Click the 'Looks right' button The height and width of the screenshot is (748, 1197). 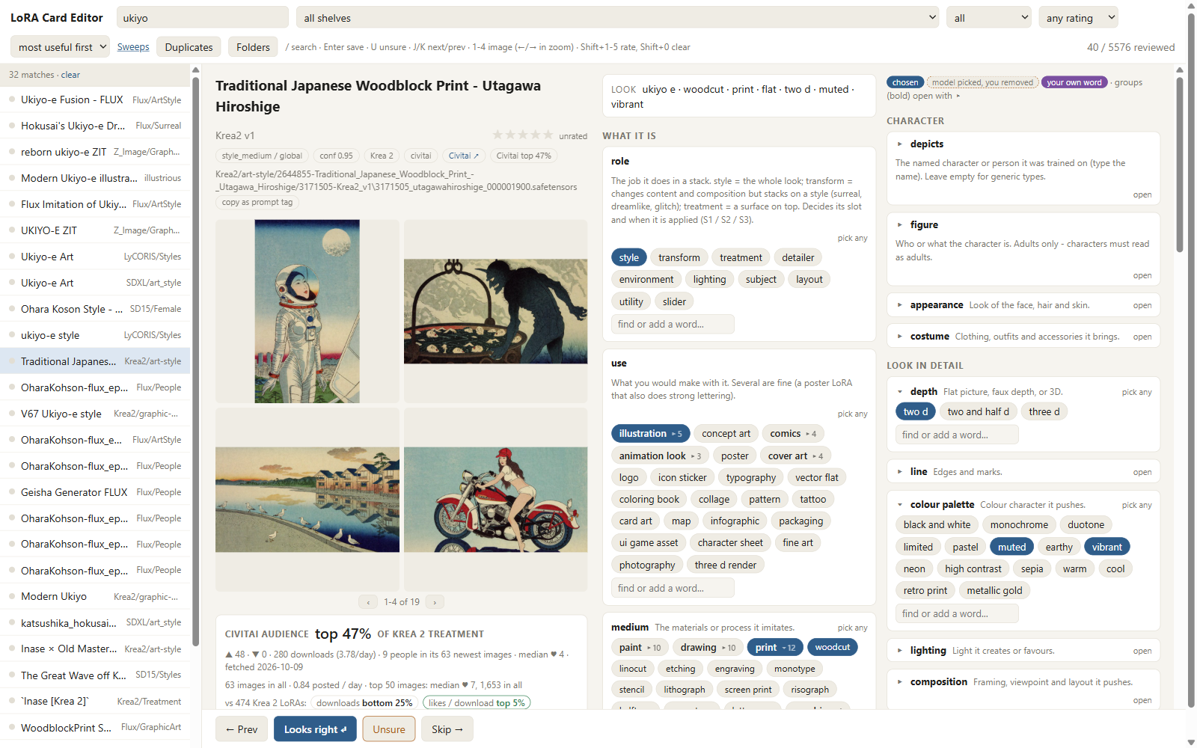pyautogui.click(x=315, y=729)
